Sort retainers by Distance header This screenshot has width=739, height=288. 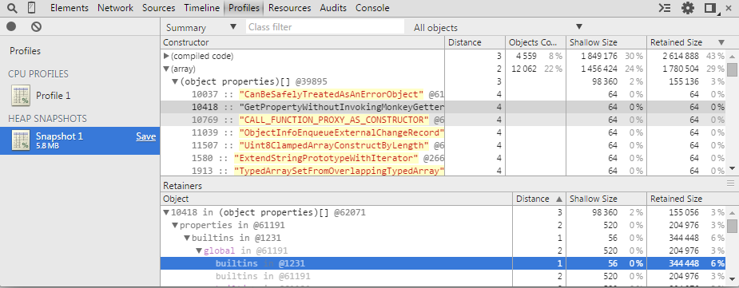(539, 199)
